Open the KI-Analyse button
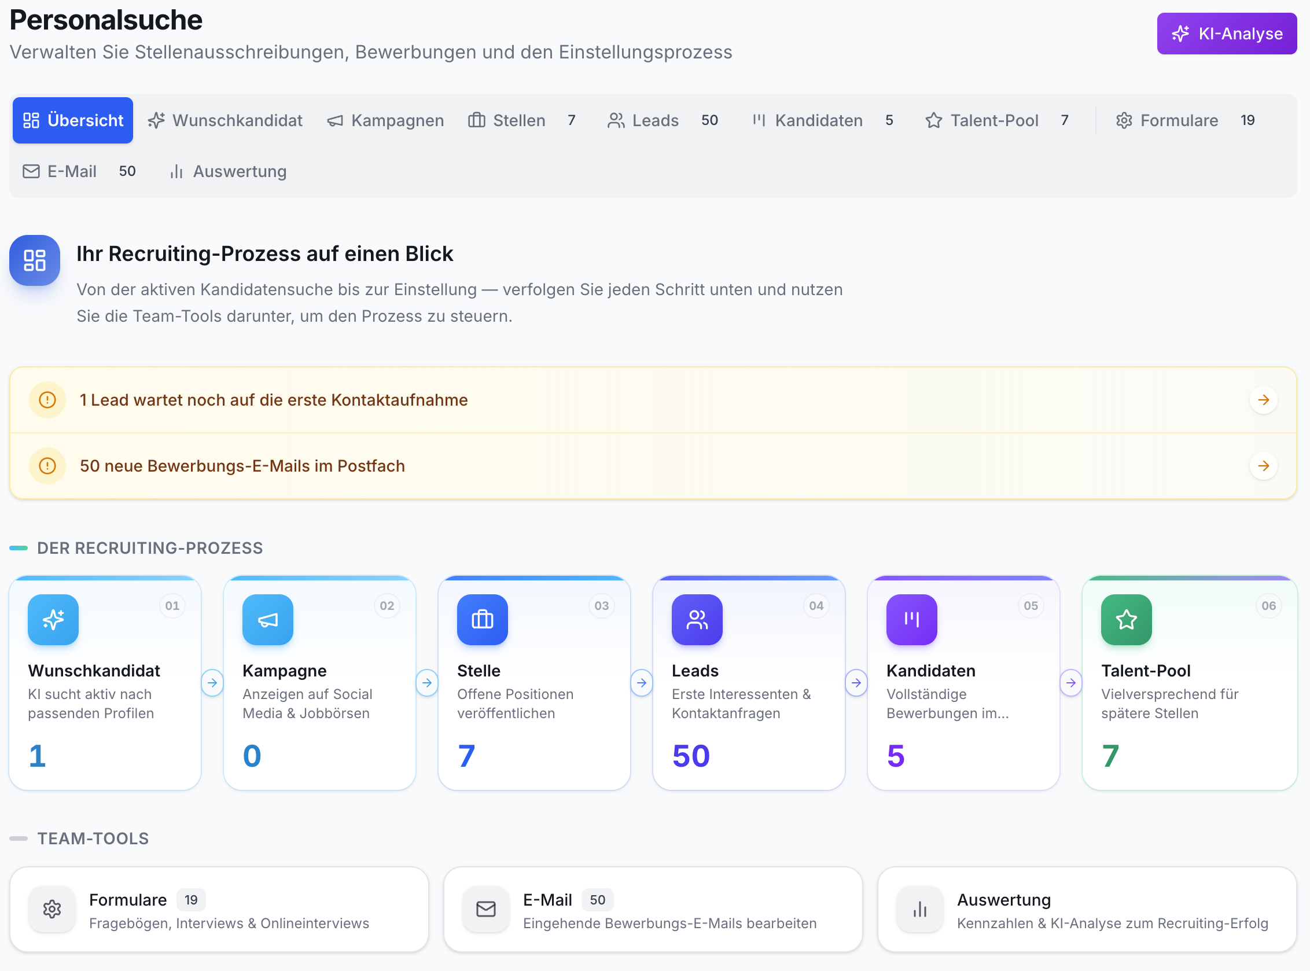1310x971 pixels. [x=1226, y=34]
